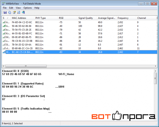Image resolution: width=159 pixels, height=127 pixels.
Task: Click the right arrow of horizontal scrollbar
Action: point(156,66)
